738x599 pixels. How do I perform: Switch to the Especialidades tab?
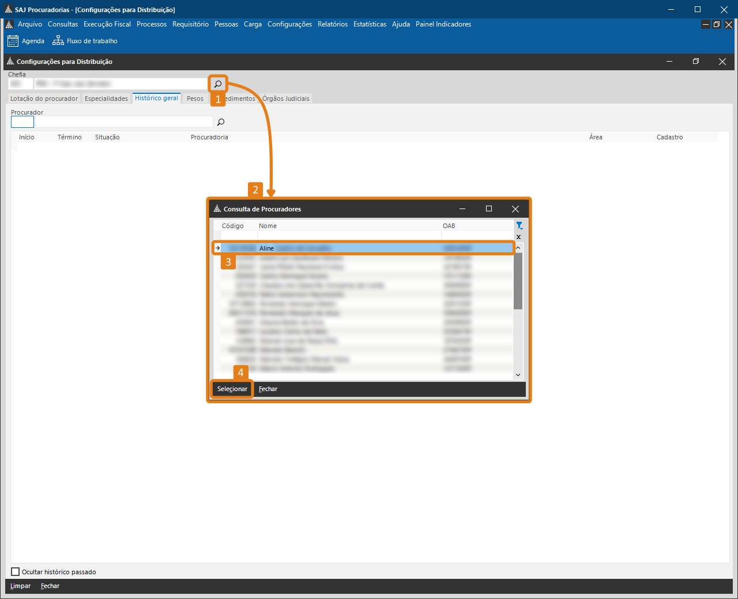[x=106, y=98]
